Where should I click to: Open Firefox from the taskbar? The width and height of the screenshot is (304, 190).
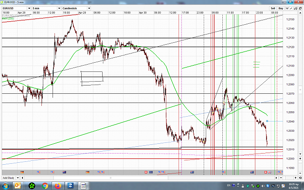coord(58,186)
